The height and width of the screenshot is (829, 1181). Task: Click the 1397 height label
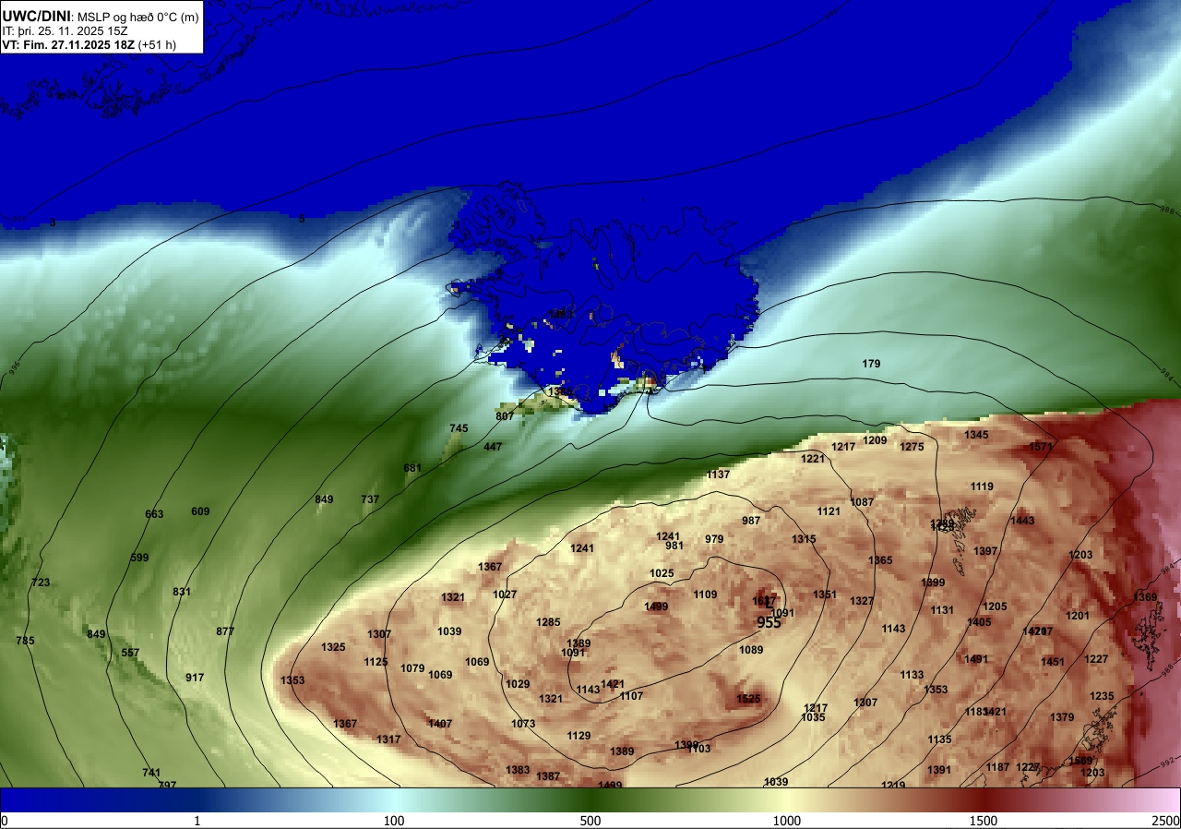[x=985, y=551]
